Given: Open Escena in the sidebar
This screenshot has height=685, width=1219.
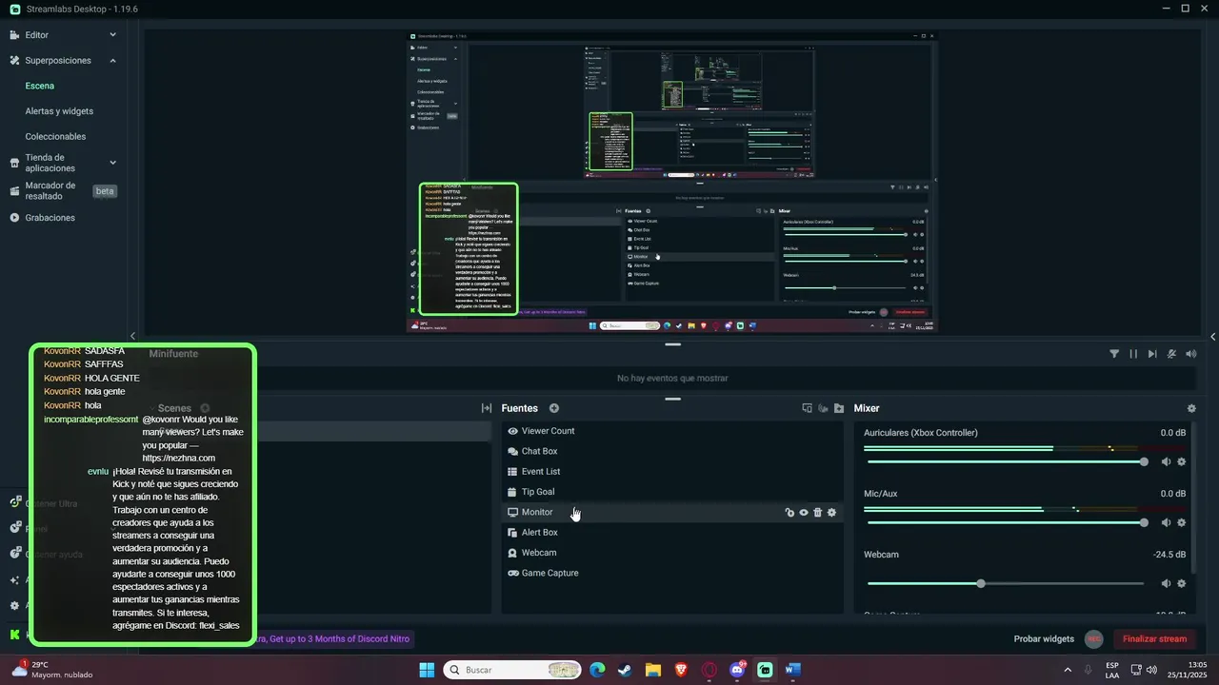Looking at the screenshot, I should point(40,86).
